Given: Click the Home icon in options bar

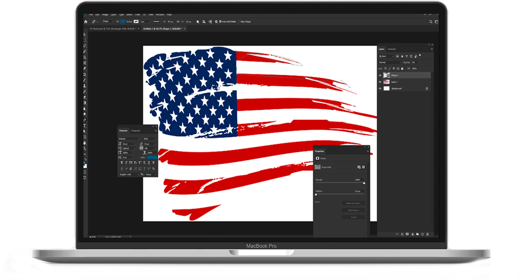Looking at the screenshot, I should point(86,21).
